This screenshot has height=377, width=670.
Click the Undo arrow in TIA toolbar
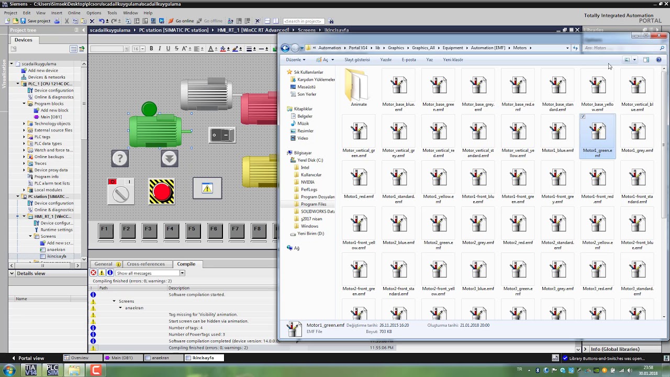102,21
